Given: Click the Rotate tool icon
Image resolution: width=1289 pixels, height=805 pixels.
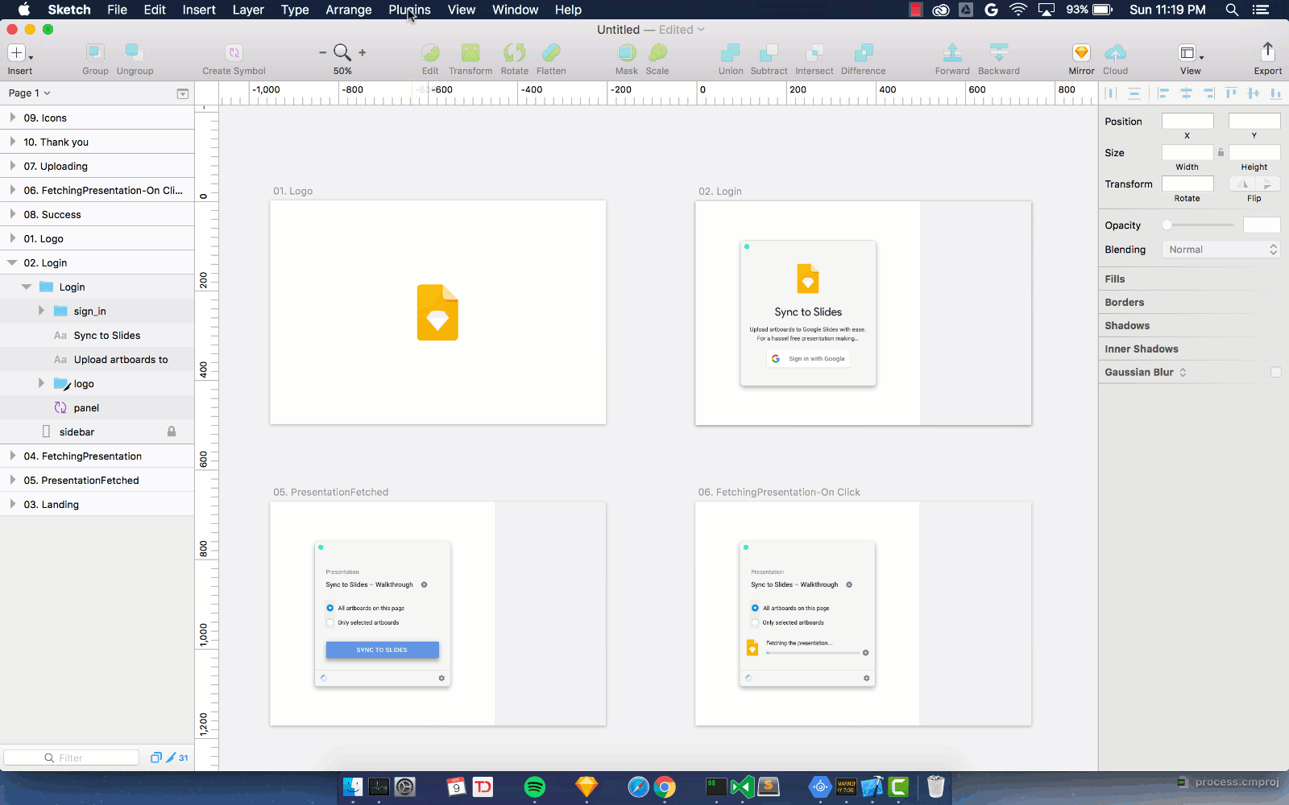Looking at the screenshot, I should click(514, 53).
